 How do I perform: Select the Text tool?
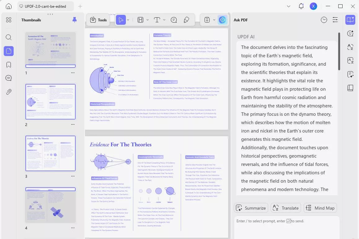pos(157,20)
